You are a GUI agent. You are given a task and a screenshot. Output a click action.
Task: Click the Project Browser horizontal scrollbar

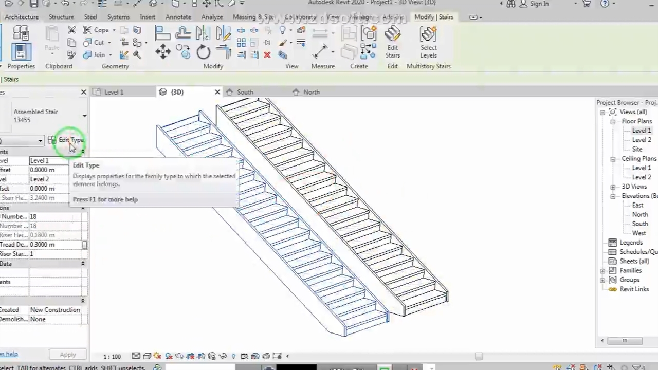pyautogui.click(x=625, y=340)
